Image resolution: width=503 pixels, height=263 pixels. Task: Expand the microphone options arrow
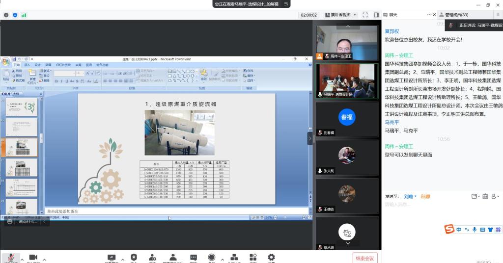coord(21,259)
